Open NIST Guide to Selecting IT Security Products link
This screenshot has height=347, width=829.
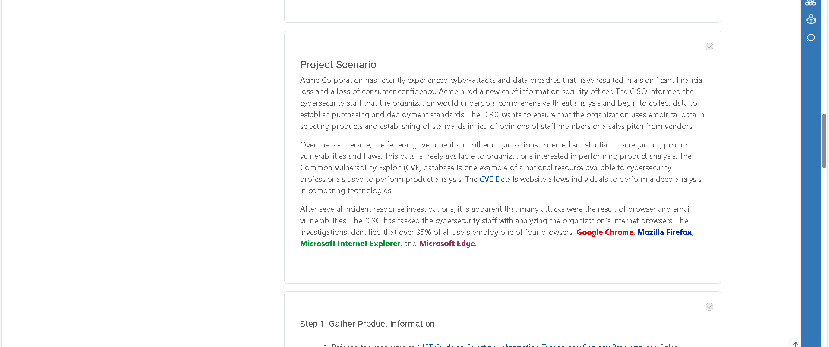529,345
